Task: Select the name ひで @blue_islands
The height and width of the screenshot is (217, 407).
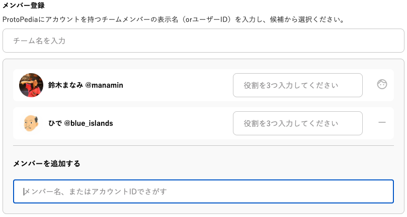Action: coord(80,123)
